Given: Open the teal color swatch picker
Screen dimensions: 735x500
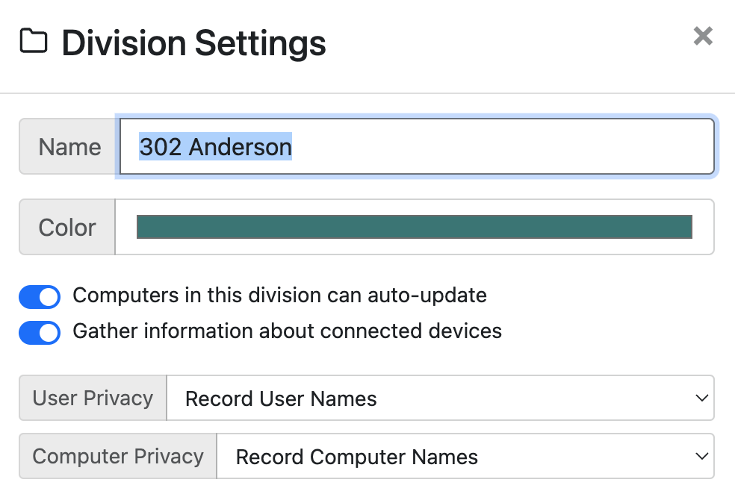Looking at the screenshot, I should coord(415,227).
